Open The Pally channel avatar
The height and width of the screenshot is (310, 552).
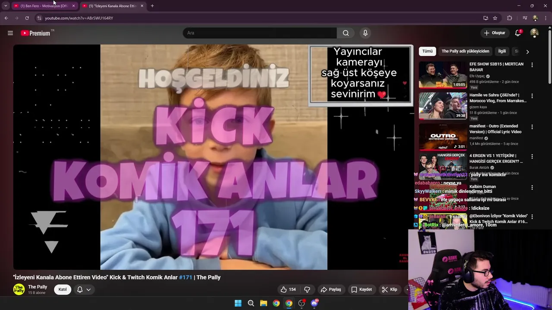click(x=19, y=289)
